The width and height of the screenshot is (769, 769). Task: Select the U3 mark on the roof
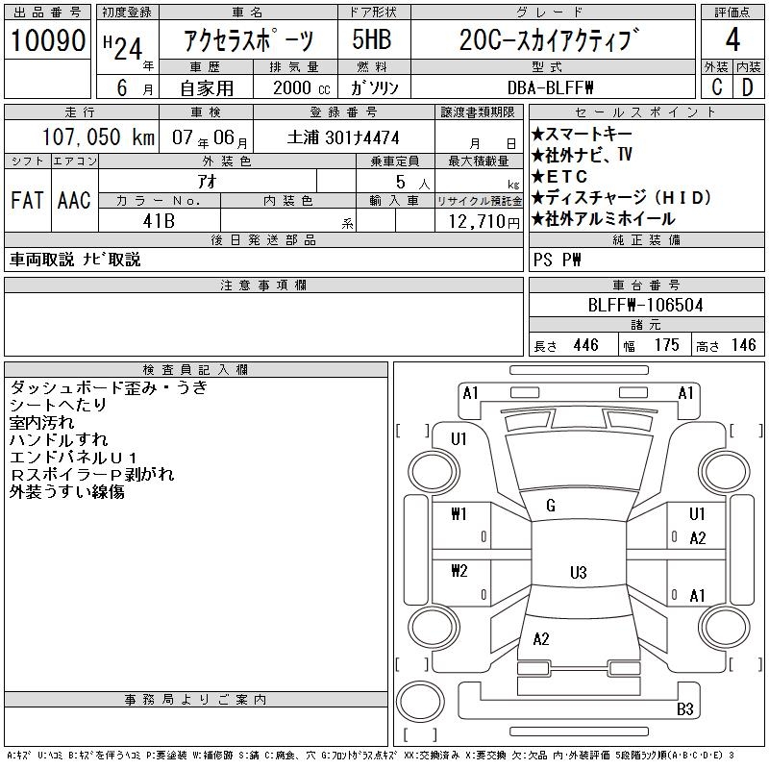(579, 572)
